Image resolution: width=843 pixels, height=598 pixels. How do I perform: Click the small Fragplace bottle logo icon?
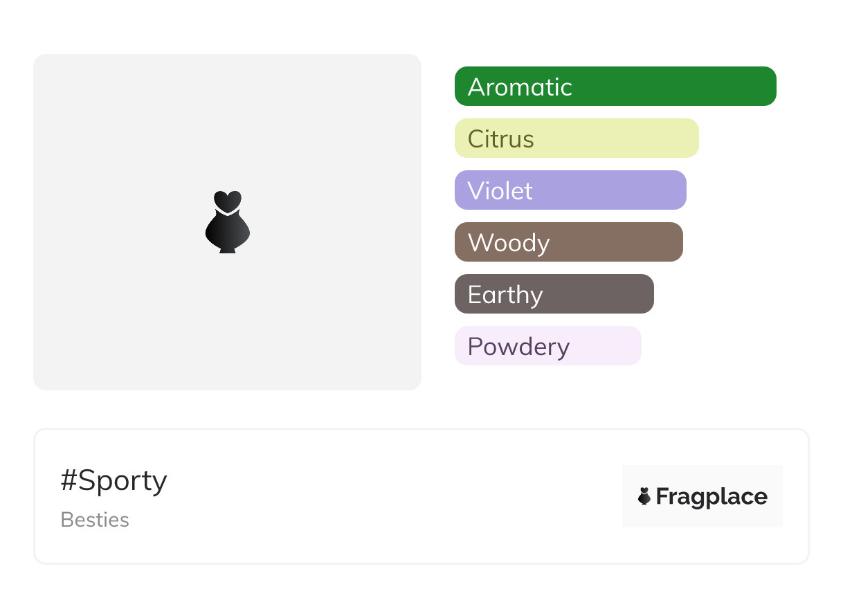pyautogui.click(x=644, y=496)
